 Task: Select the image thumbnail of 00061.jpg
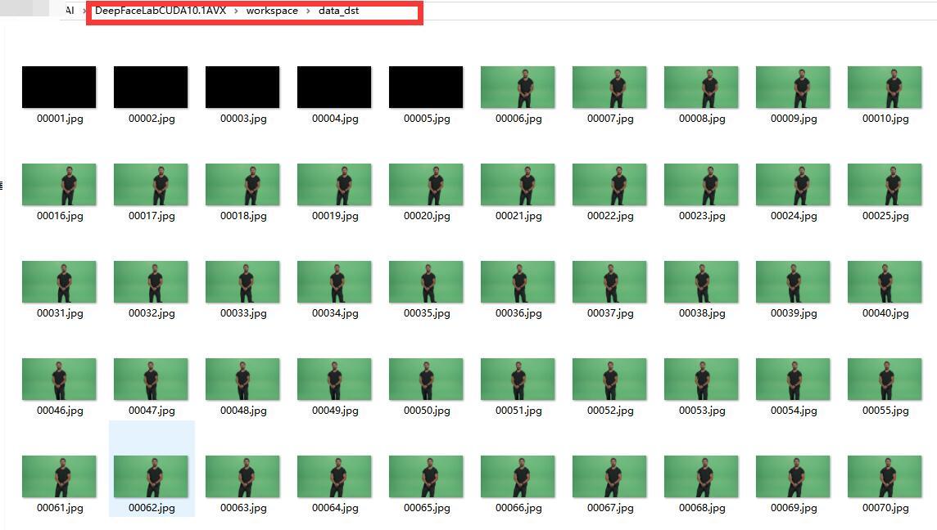coord(59,476)
